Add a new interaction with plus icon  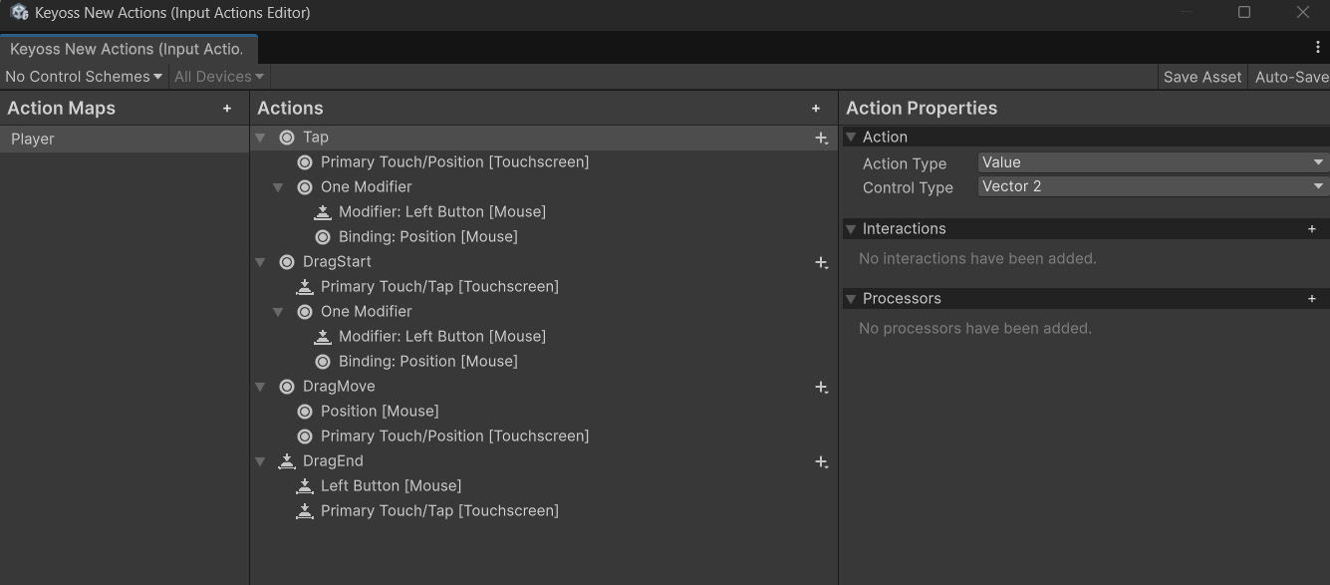(x=1311, y=229)
